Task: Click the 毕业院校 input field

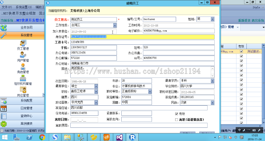Action: (197, 86)
